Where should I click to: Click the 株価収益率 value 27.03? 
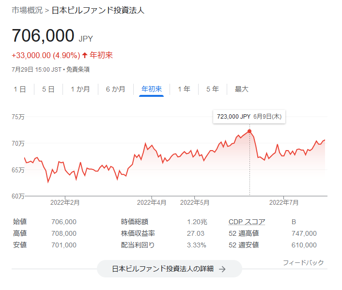(196, 233)
